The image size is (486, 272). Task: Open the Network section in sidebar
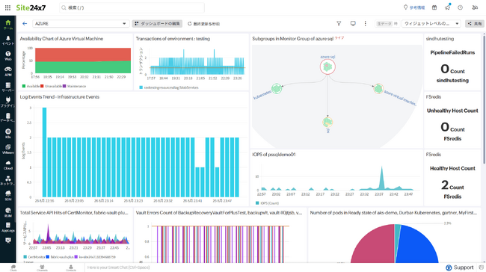pos(8,180)
